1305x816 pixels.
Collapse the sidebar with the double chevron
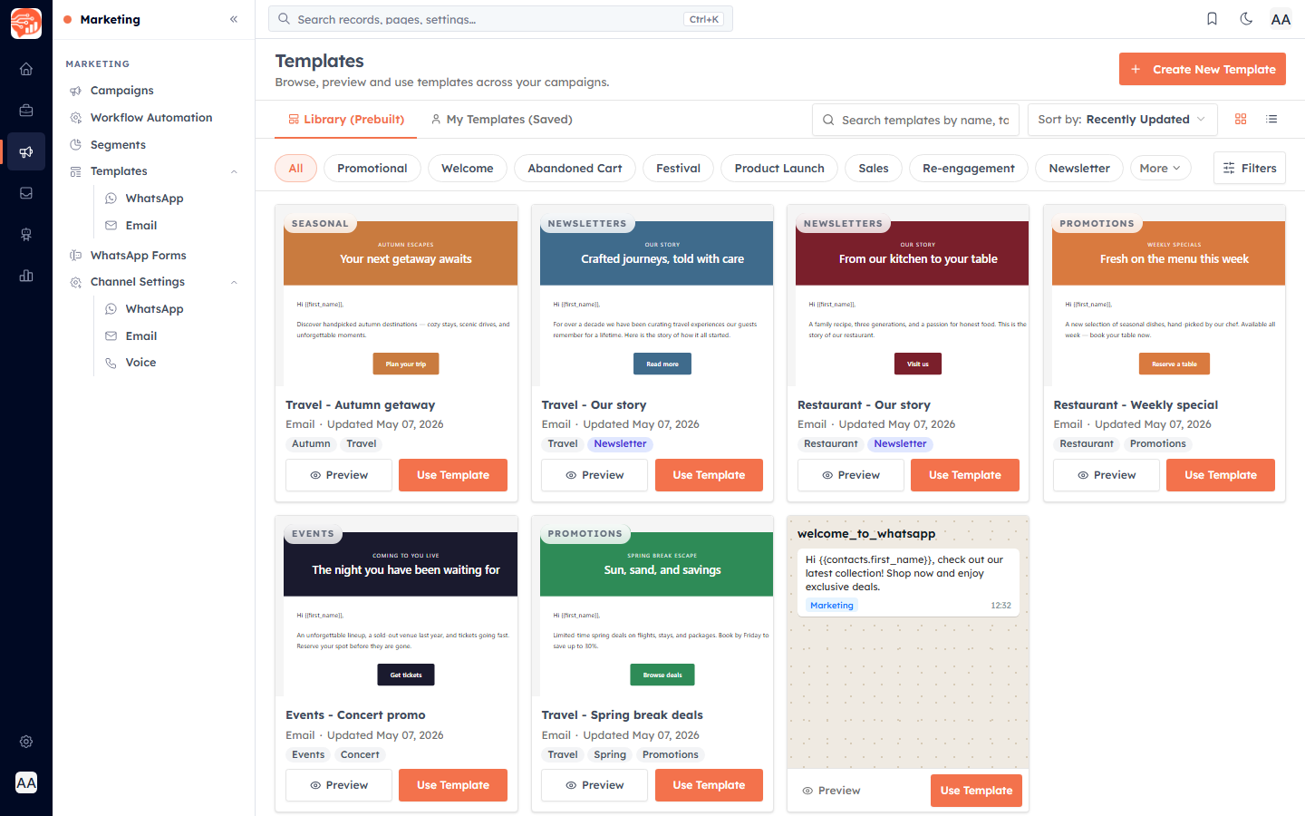coord(234,19)
